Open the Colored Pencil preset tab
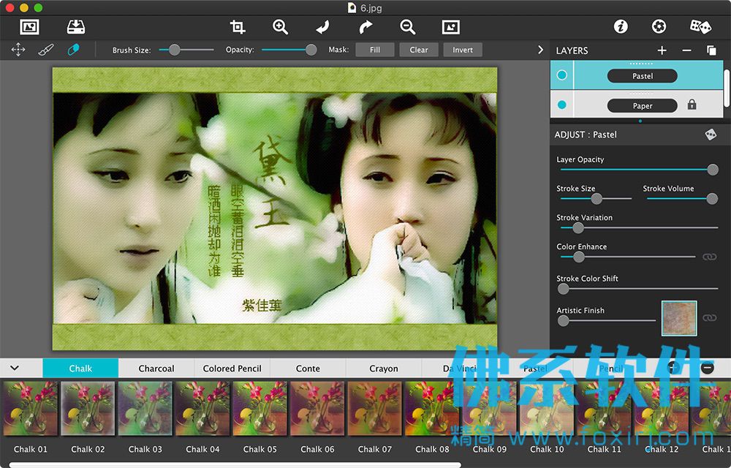The height and width of the screenshot is (468, 731). pyautogui.click(x=232, y=369)
